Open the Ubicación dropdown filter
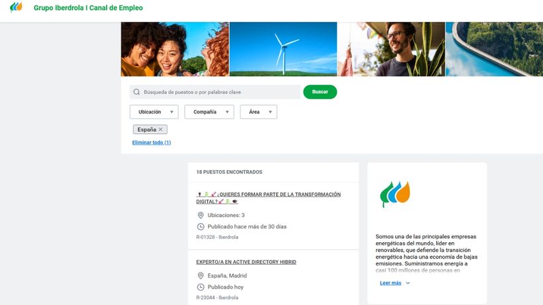The height and width of the screenshot is (305, 543). point(154,112)
